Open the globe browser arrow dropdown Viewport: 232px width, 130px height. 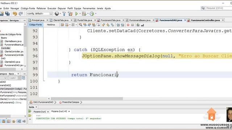(x=60, y=14)
